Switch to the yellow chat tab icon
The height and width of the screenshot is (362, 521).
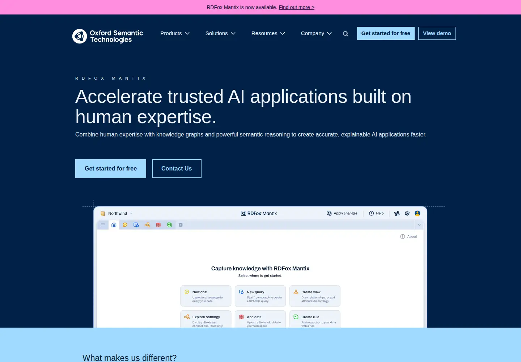[x=125, y=225]
